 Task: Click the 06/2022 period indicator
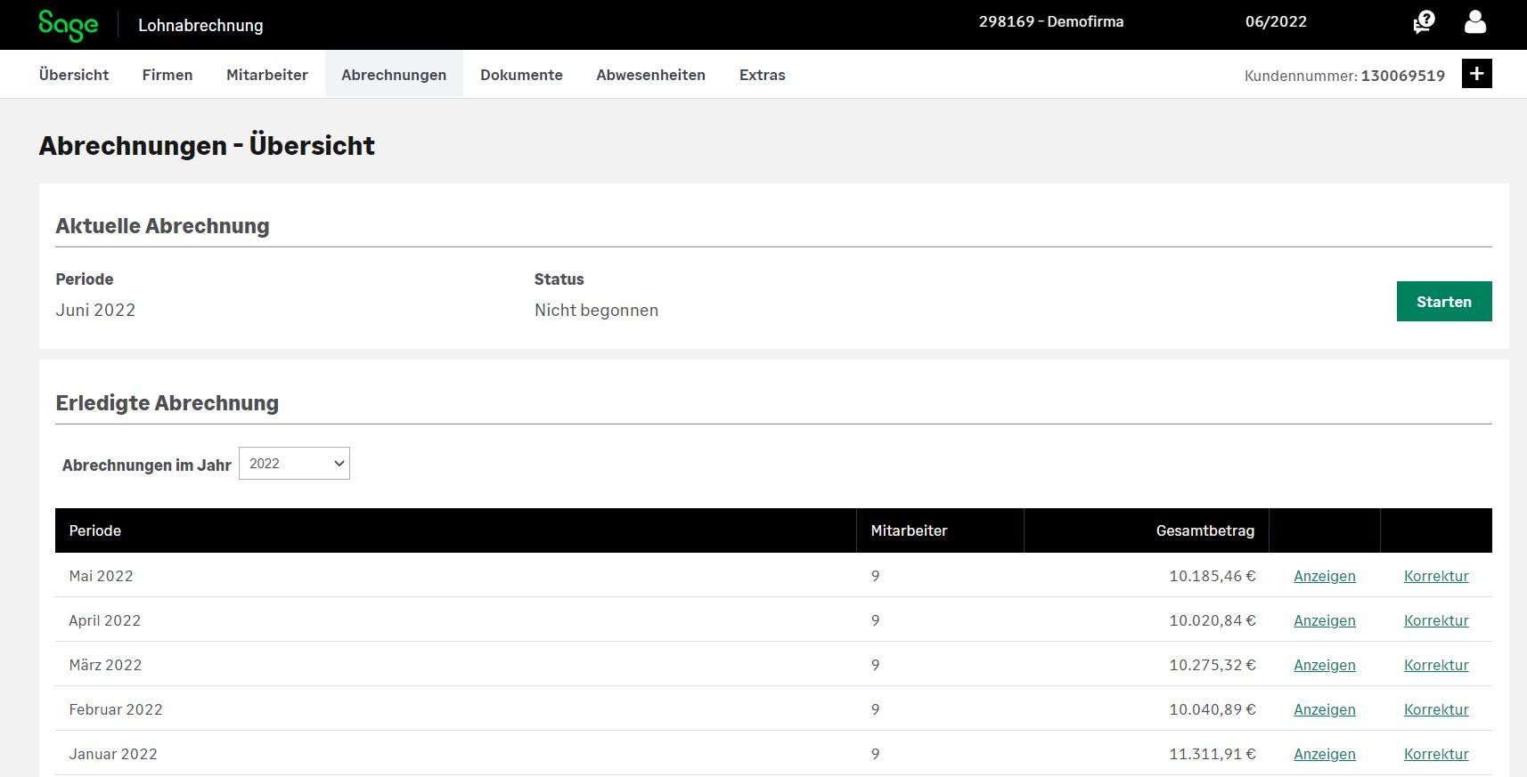[x=1276, y=22]
